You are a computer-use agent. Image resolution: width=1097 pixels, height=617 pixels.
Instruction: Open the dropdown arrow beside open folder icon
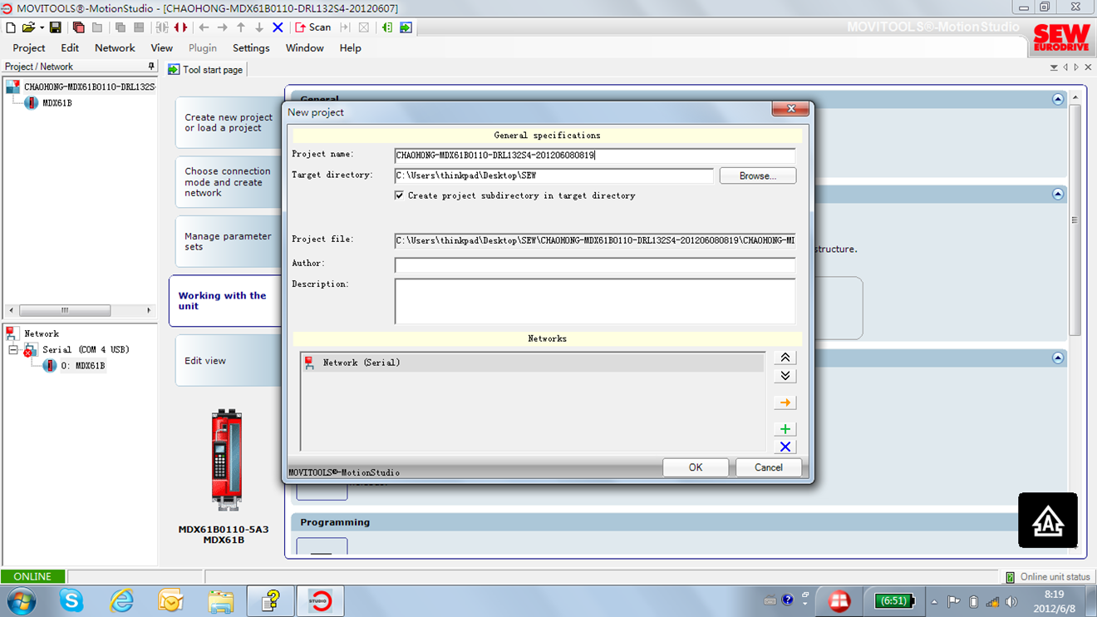click(42, 27)
